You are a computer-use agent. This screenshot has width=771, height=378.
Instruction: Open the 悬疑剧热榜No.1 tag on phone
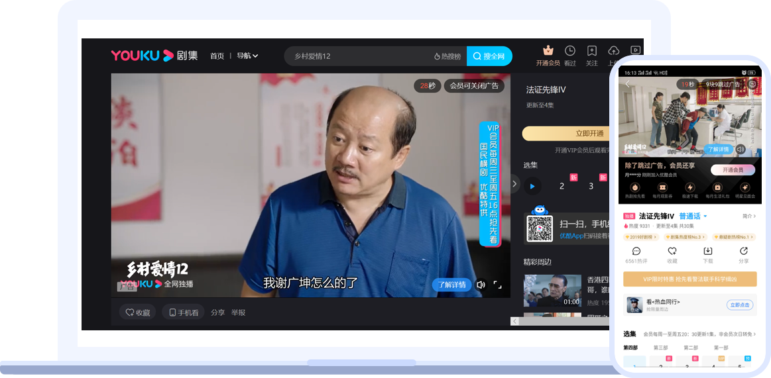[733, 237]
